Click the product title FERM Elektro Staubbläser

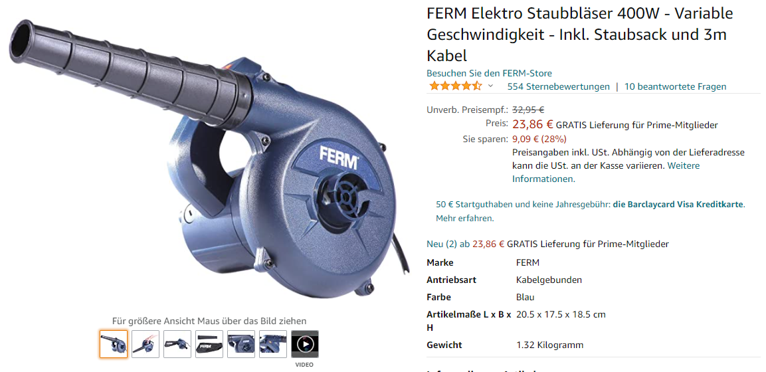(580, 34)
